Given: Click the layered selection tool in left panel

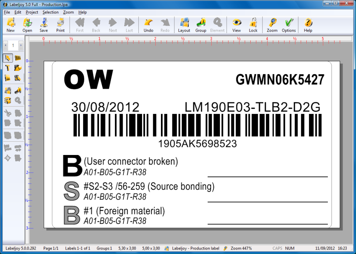Looking at the screenshot, I should pos(18,78).
